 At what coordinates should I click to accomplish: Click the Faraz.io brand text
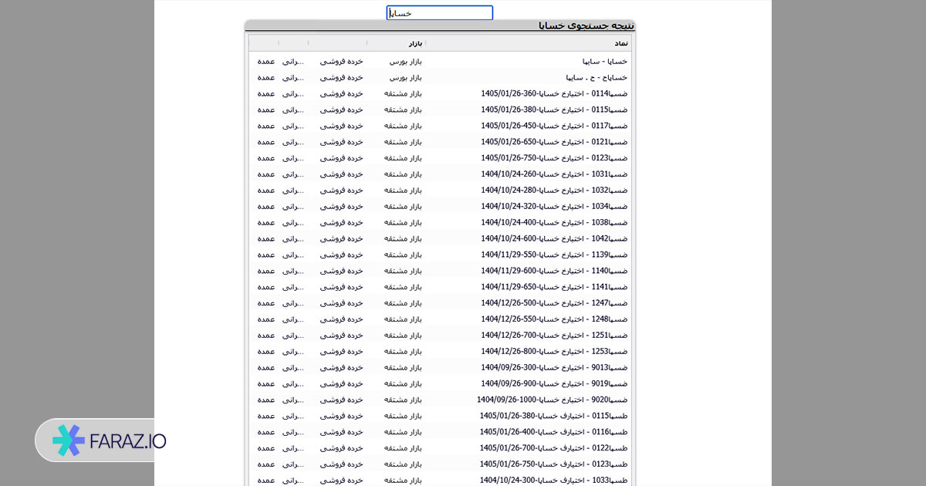129,441
